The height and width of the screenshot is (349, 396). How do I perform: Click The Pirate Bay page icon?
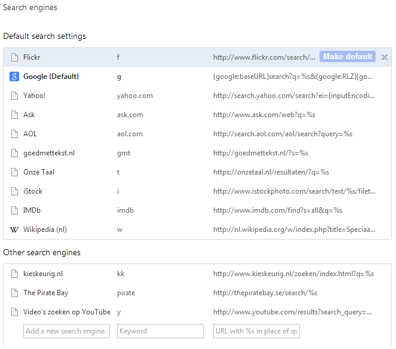[15, 293]
